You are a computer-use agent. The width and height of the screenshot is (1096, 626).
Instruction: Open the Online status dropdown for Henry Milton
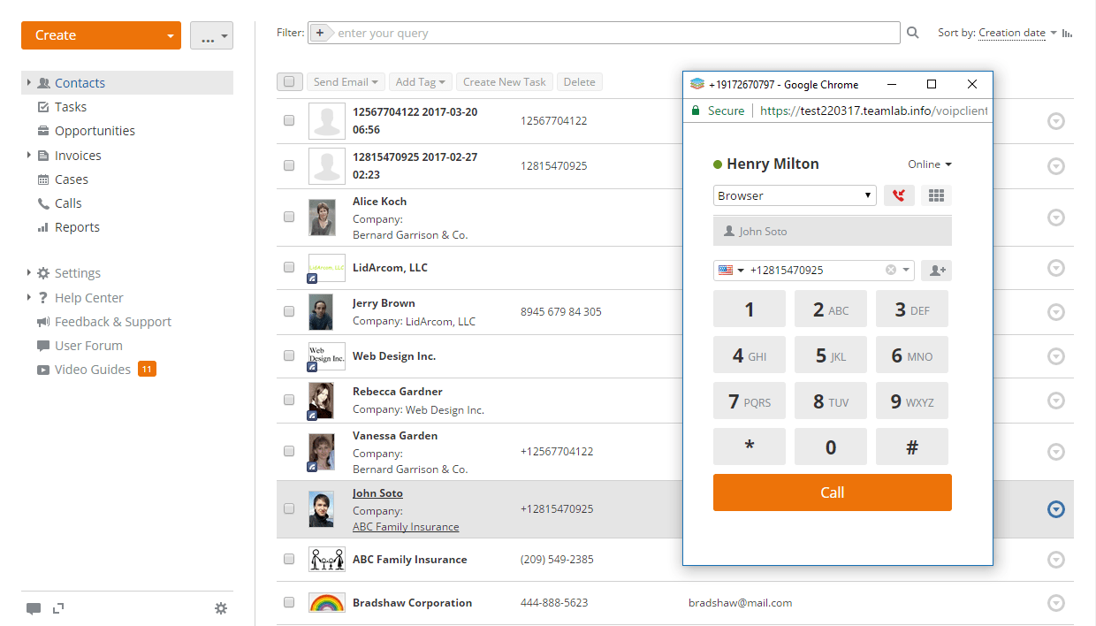929,164
